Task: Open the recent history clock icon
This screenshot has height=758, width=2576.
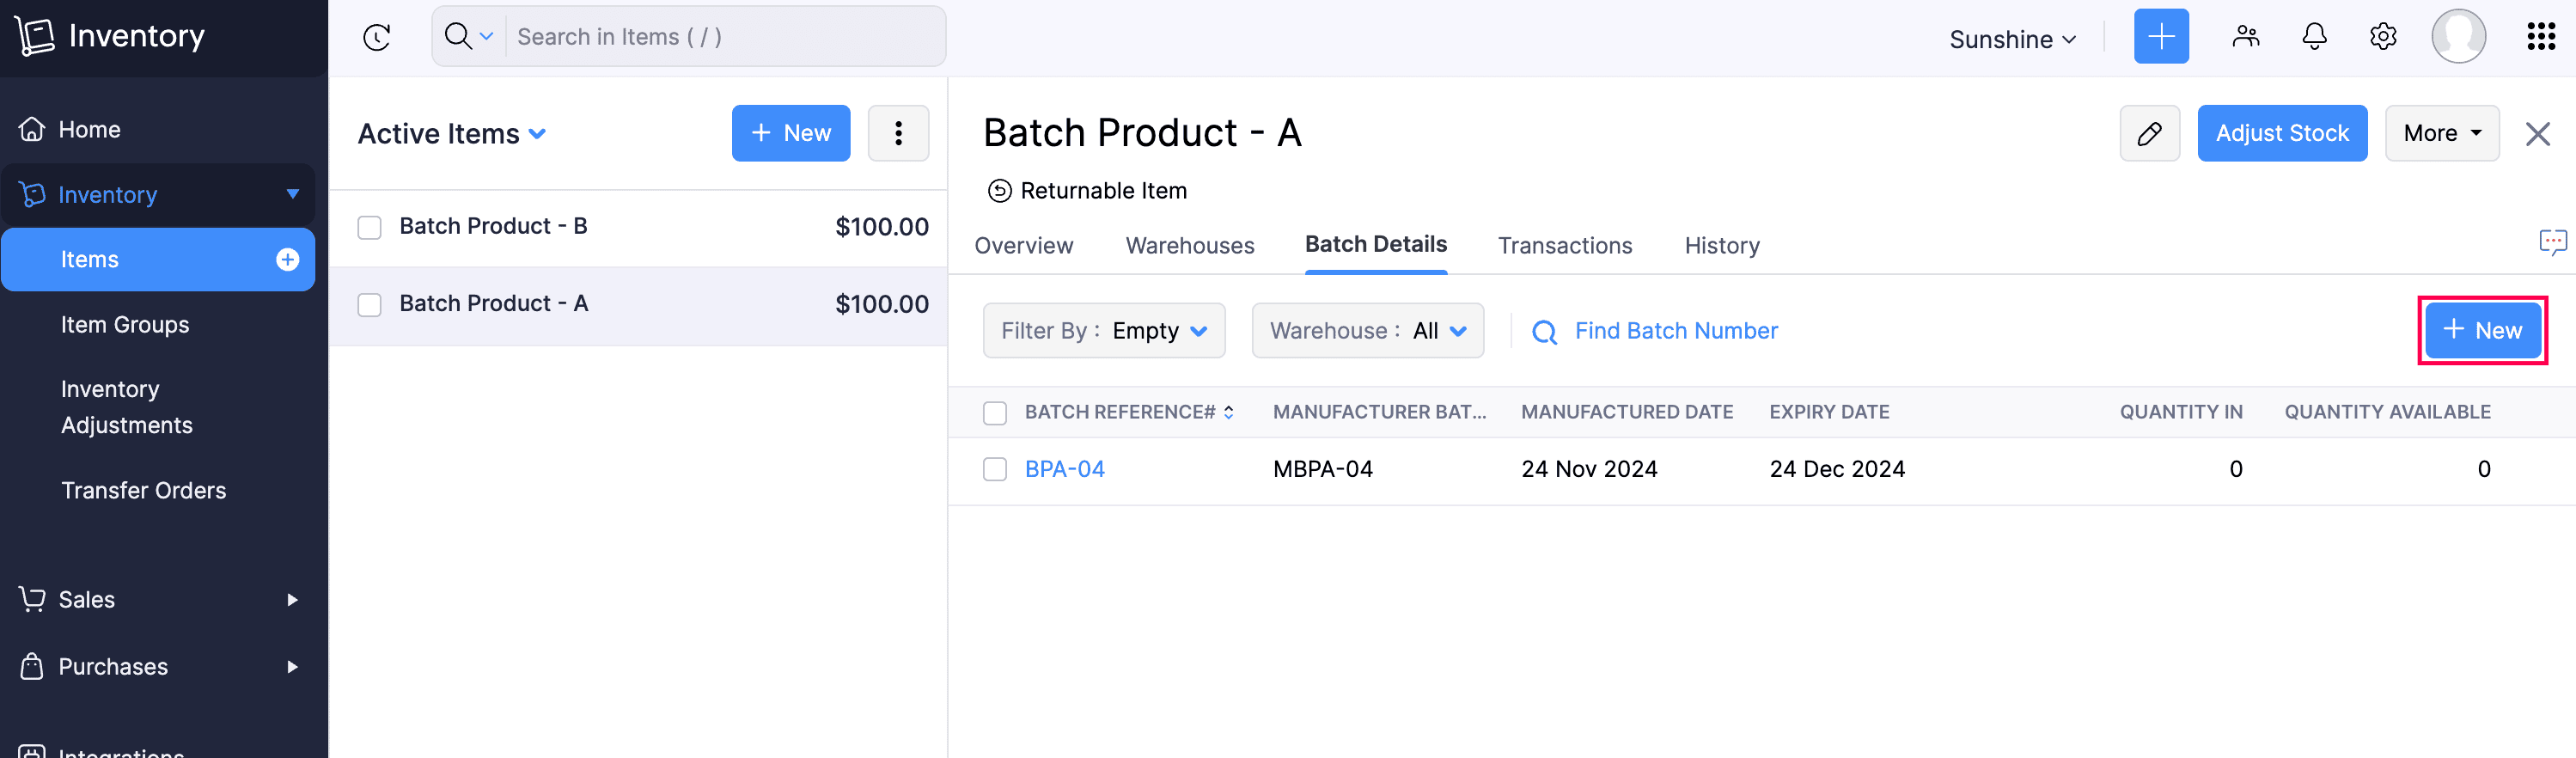Action: (376, 37)
